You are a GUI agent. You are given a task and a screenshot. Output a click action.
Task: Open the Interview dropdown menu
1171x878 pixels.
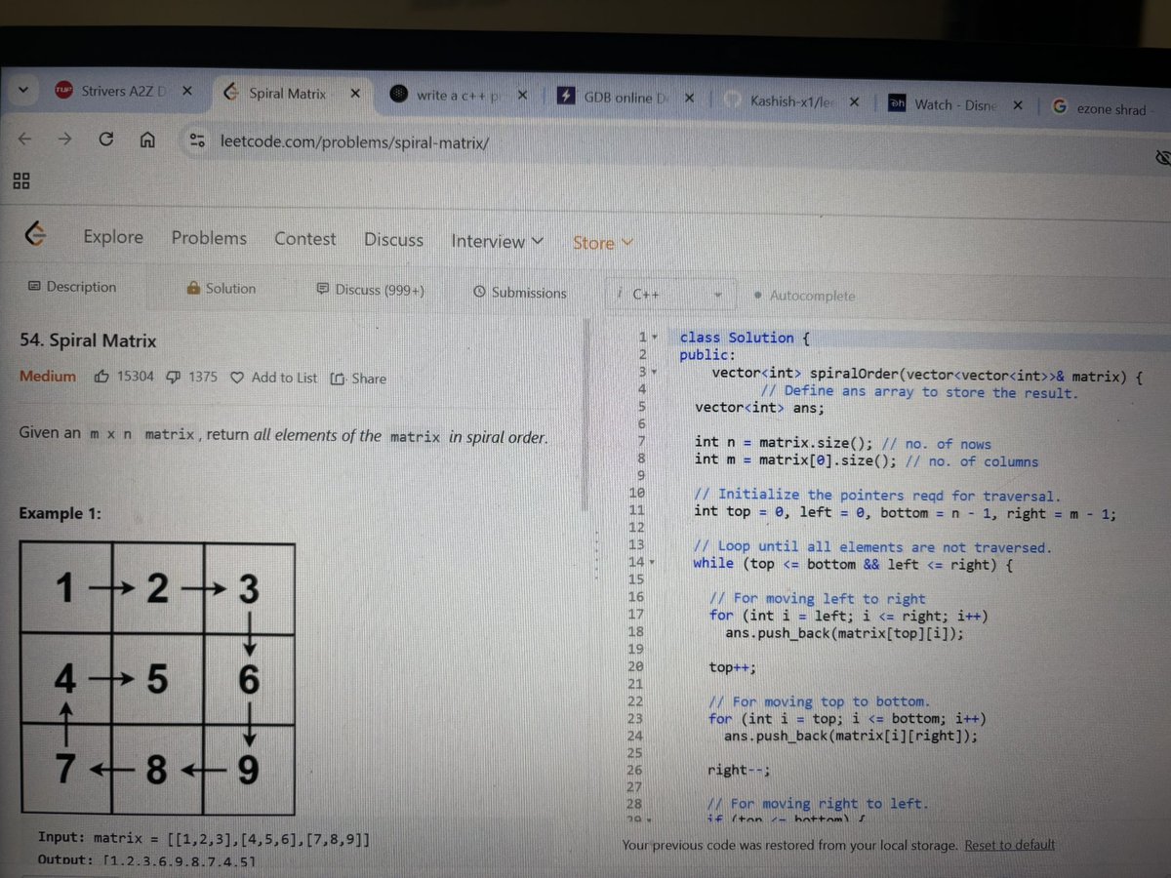coord(497,241)
